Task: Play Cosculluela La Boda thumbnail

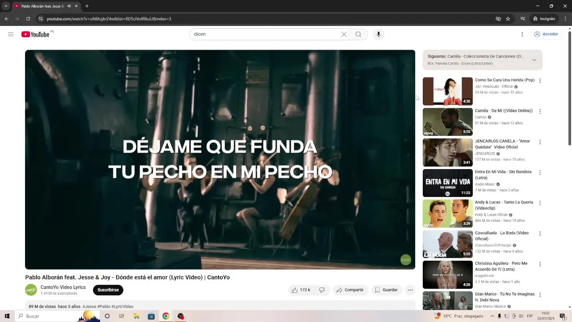Action: point(448,244)
